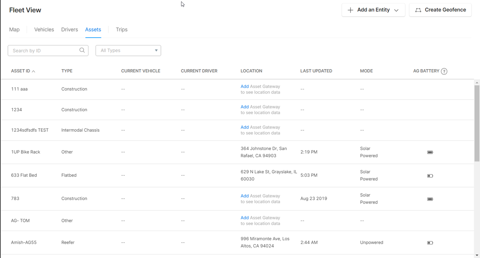
Task: Click the AG BATTERY column header
Action: pyautogui.click(x=426, y=71)
